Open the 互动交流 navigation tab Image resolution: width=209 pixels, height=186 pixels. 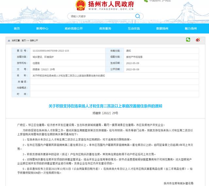(x=134, y=28)
